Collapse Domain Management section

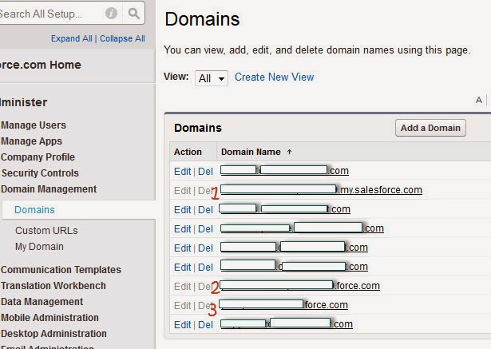point(49,189)
